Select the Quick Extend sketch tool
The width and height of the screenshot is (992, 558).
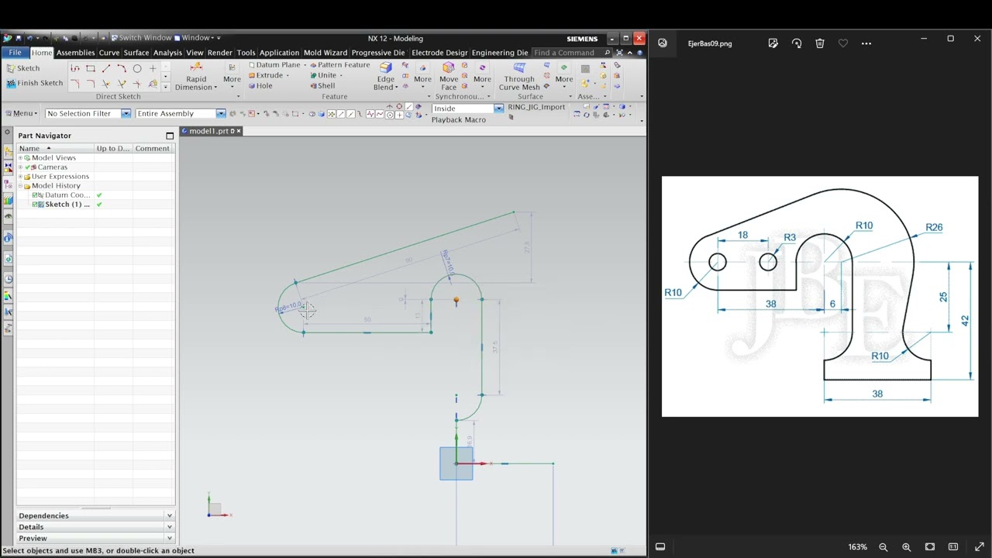122,84
